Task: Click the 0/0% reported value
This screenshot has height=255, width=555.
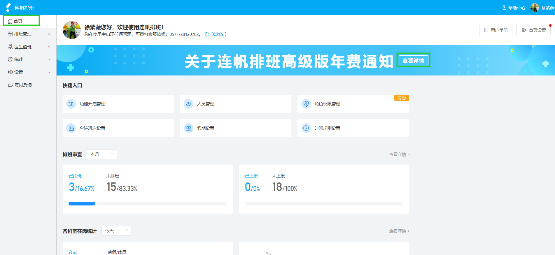Action: click(253, 187)
